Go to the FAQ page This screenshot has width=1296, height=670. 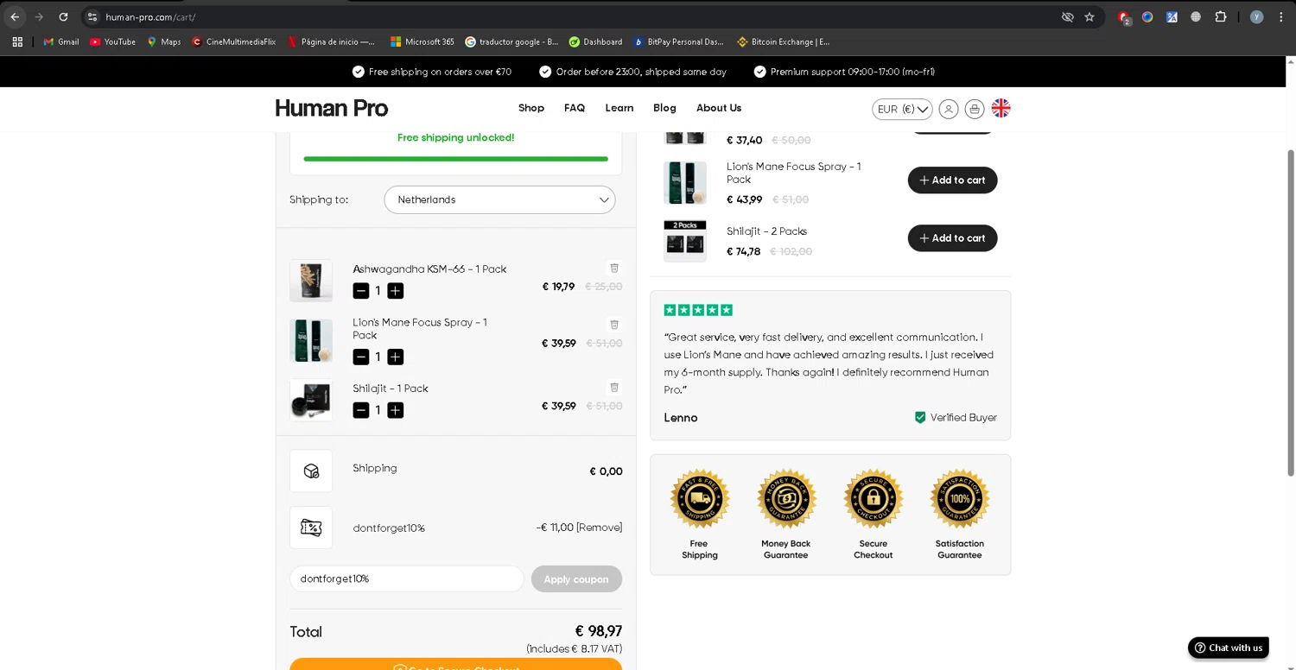pos(575,108)
